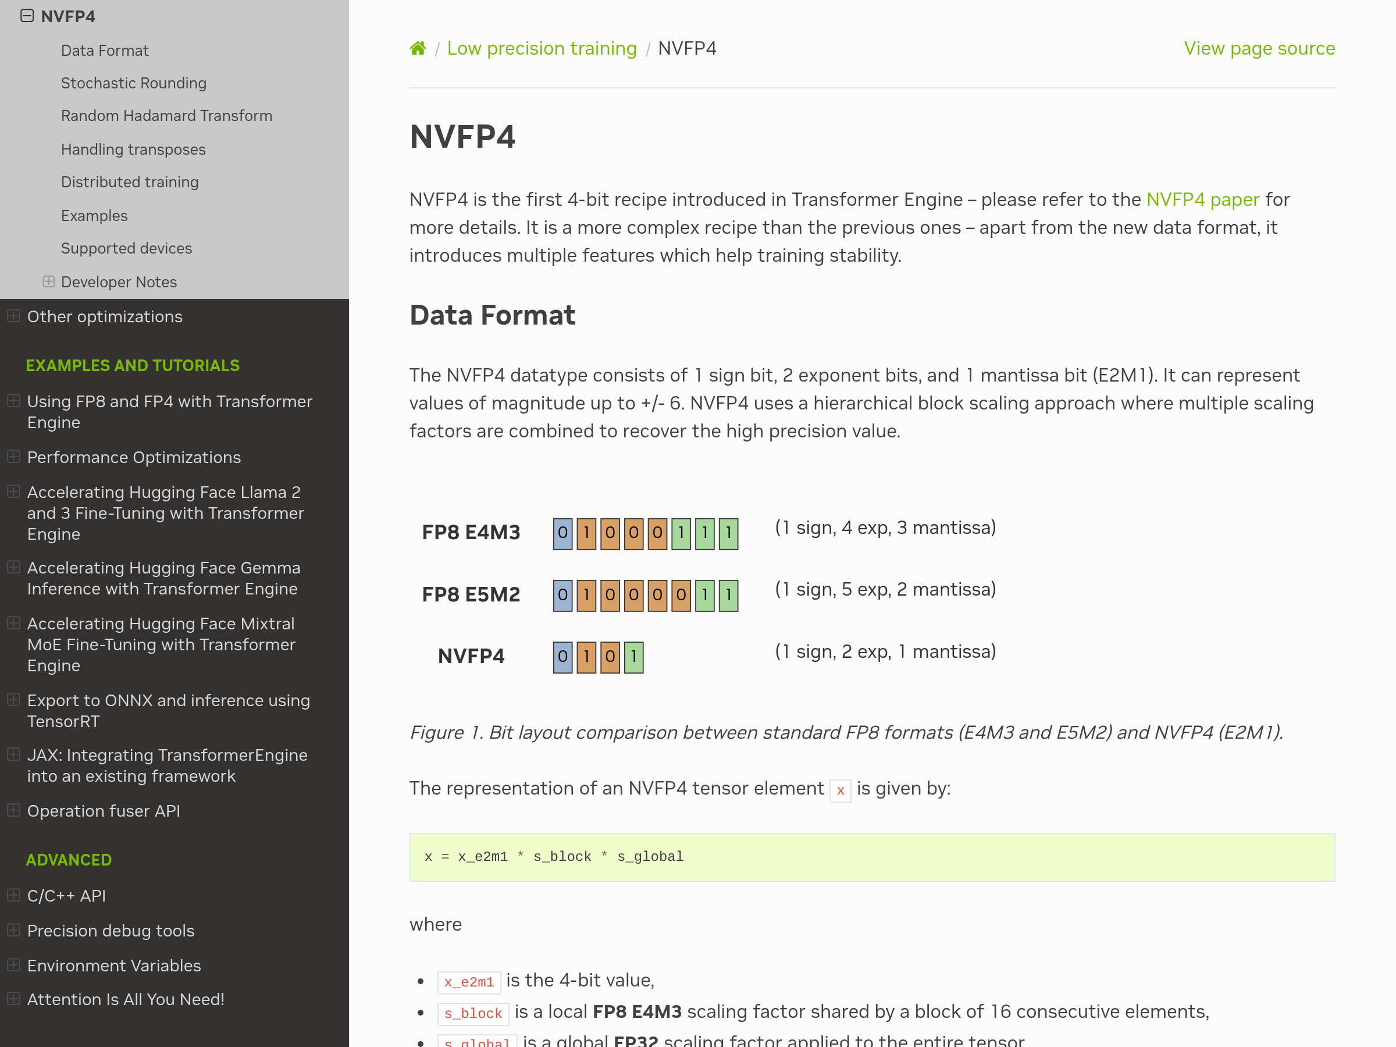Screen dimensions: 1396x1047
Task: Collapse the NVFP4 sidebar section
Action: [27, 16]
